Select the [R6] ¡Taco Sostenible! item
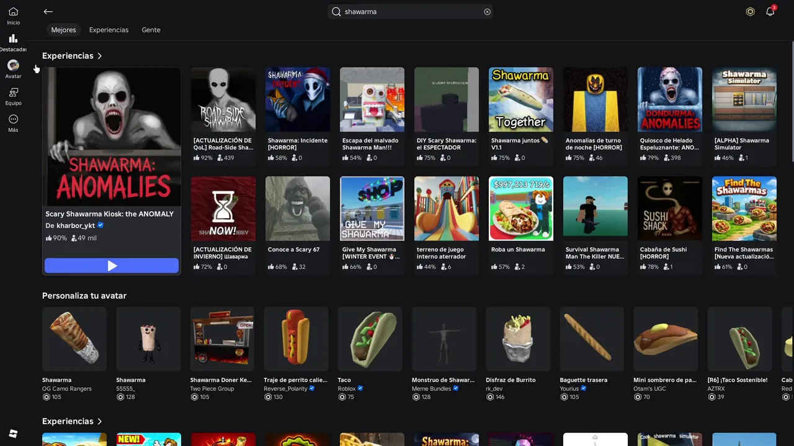 tap(739, 339)
